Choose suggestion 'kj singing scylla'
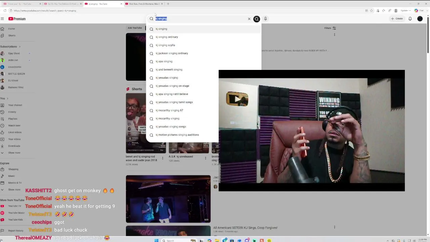The width and height of the screenshot is (430, 242). 204,45
